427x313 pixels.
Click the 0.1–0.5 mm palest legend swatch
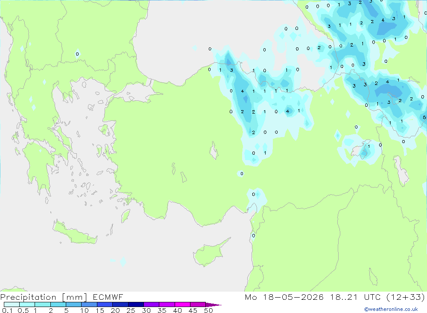(12, 304)
